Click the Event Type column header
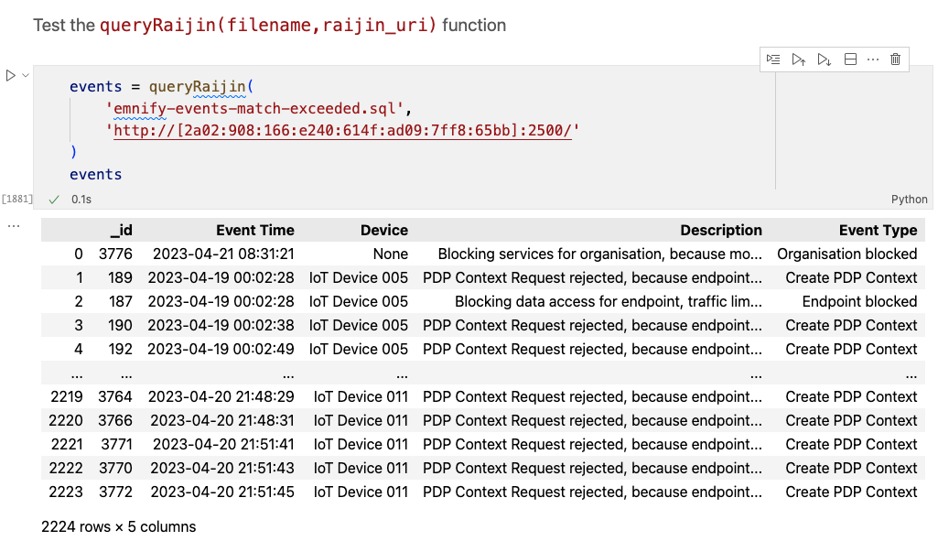Image resolution: width=938 pixels, height=541 pixels. pyautogui.click(x=877, y=231)
